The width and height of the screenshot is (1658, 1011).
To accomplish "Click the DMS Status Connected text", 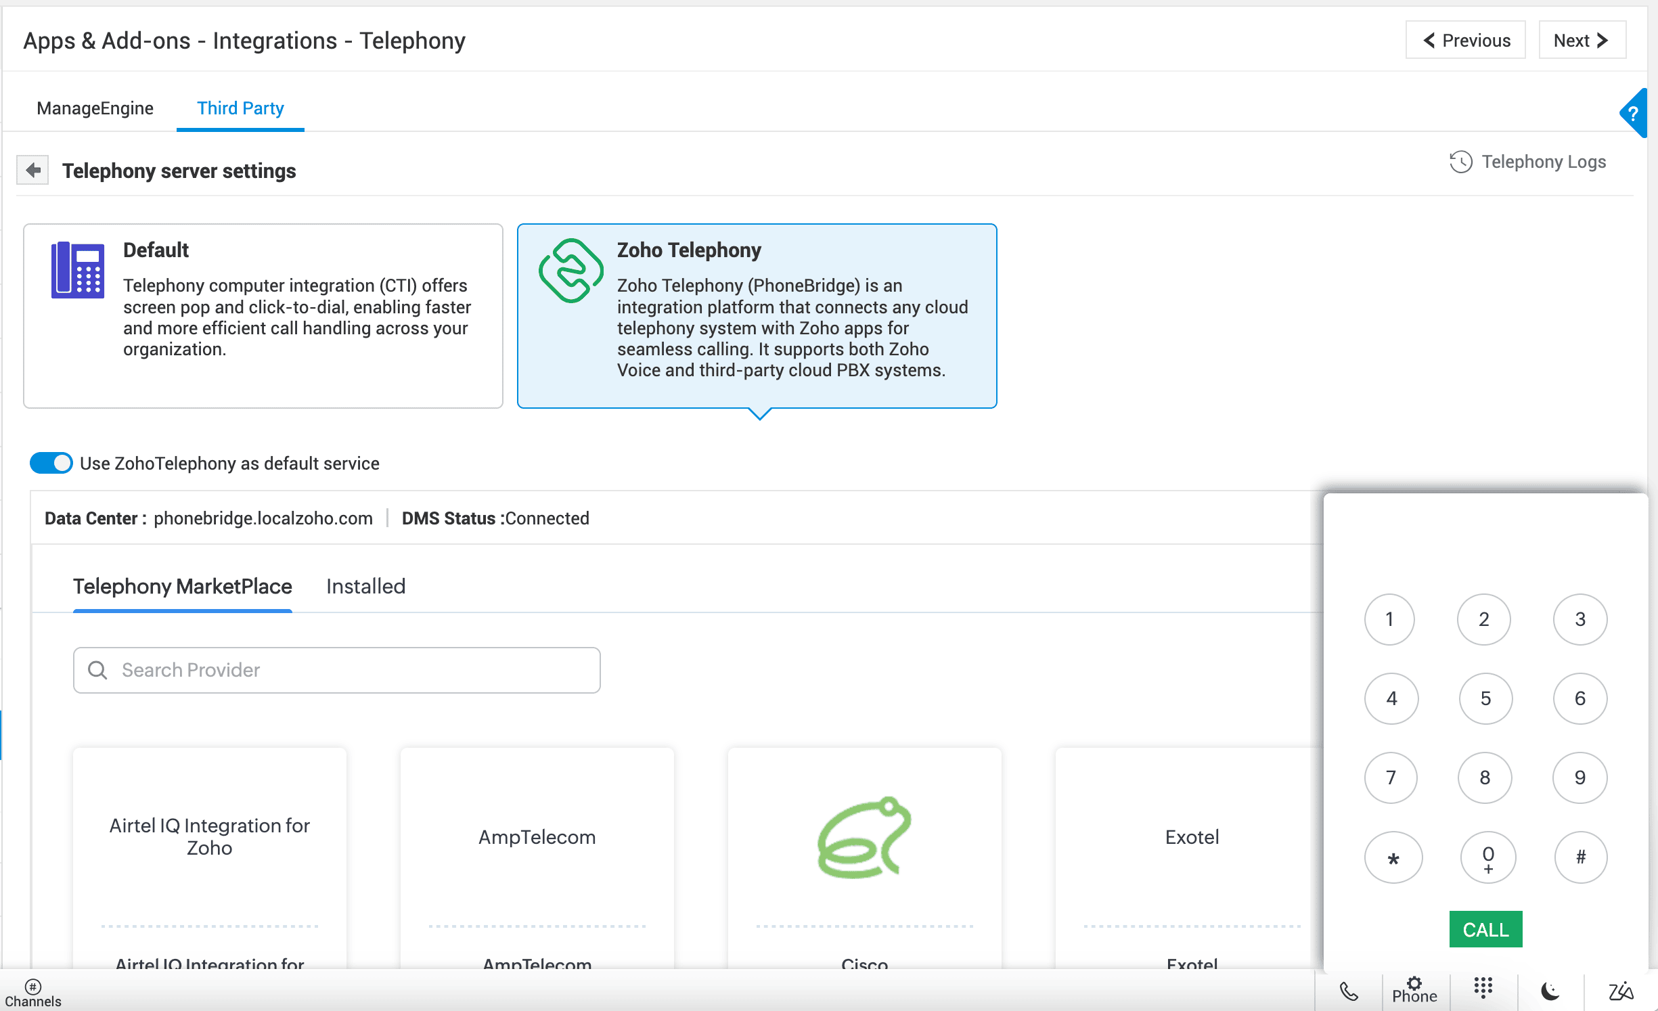I will (x=495, y=518).
